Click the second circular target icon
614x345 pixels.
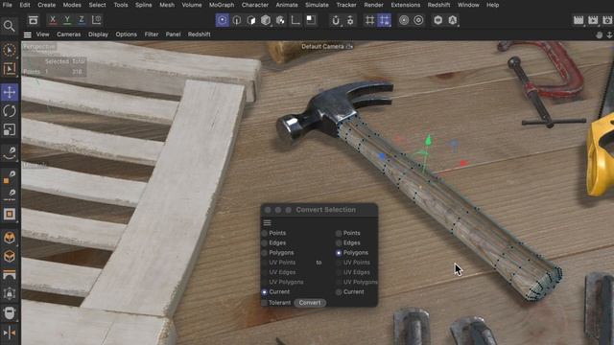click(418, 20)
